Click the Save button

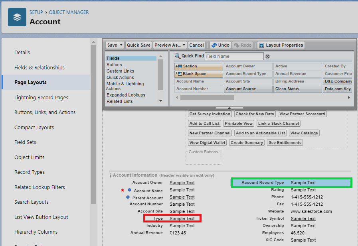112,45
